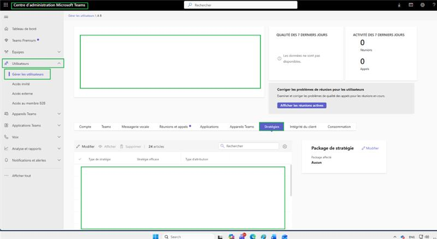The height and width of the screenshot is (239, 437).
Task: Collapse the Utilisateurs menu chevron
Action: [x=59, y=63]
